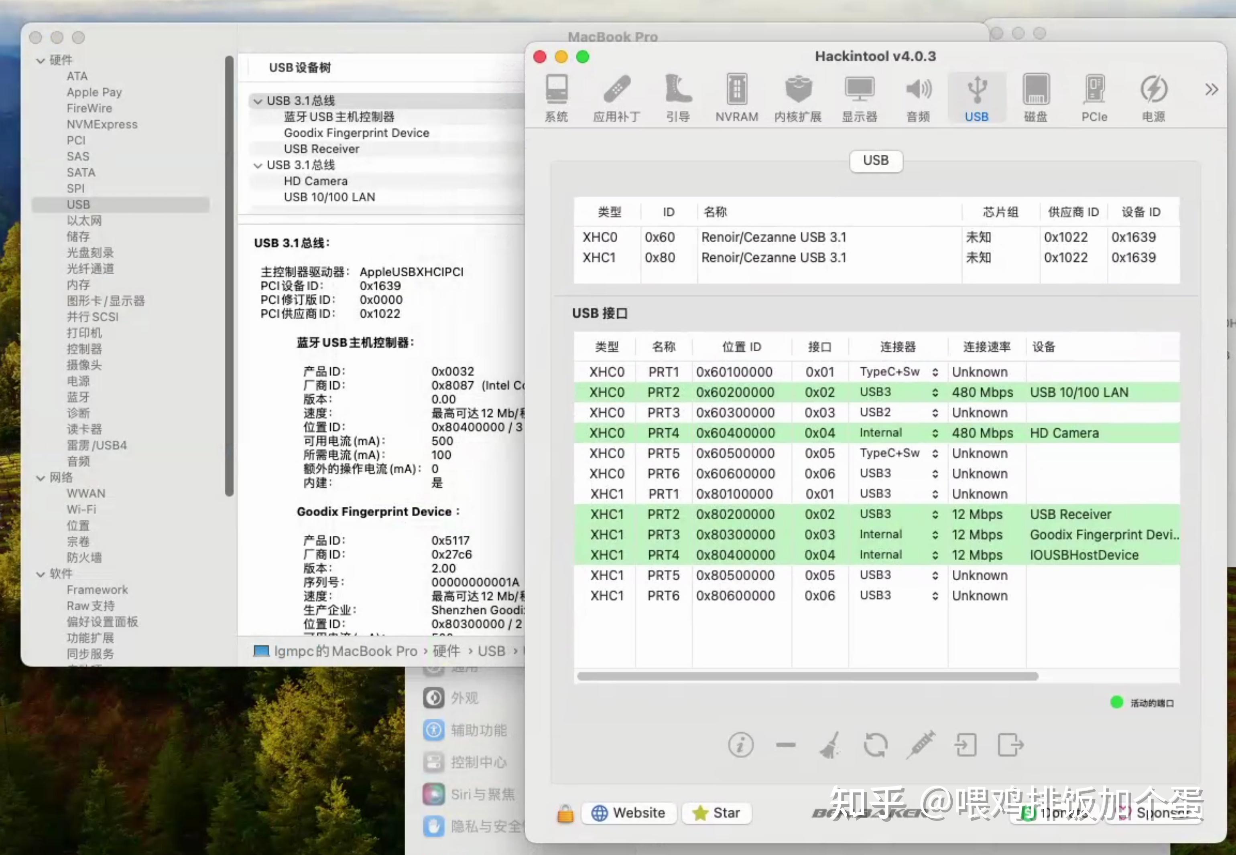Collapse the second USB 3.1总线 tree node

tap(258, 165)
